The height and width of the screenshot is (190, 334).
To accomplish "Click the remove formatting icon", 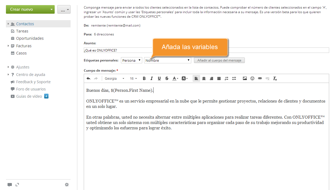I will click(275, 78).
